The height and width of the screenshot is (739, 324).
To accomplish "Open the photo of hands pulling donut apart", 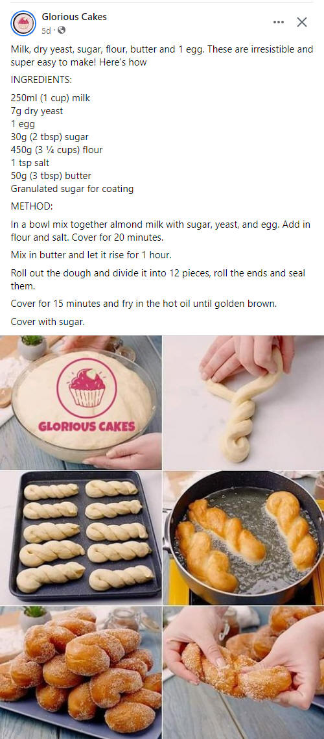I will [244, 673].
